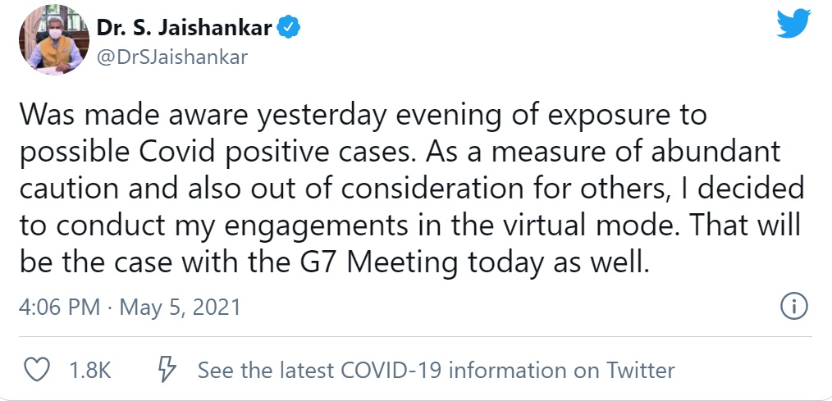
Task: Click the lightning bolt icon
Action: [167, 370]
